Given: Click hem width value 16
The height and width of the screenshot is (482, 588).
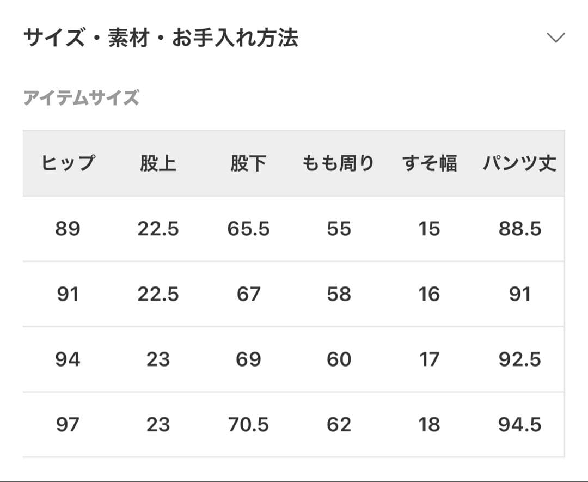Looking at the screenshot, I should tap(429, 295).
